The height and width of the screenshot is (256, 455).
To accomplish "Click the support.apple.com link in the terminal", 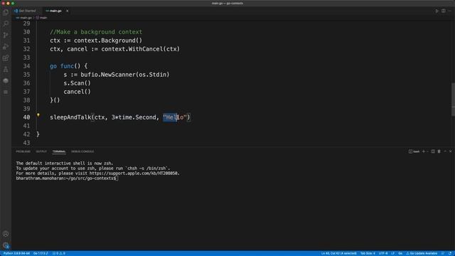I will 134,174.
